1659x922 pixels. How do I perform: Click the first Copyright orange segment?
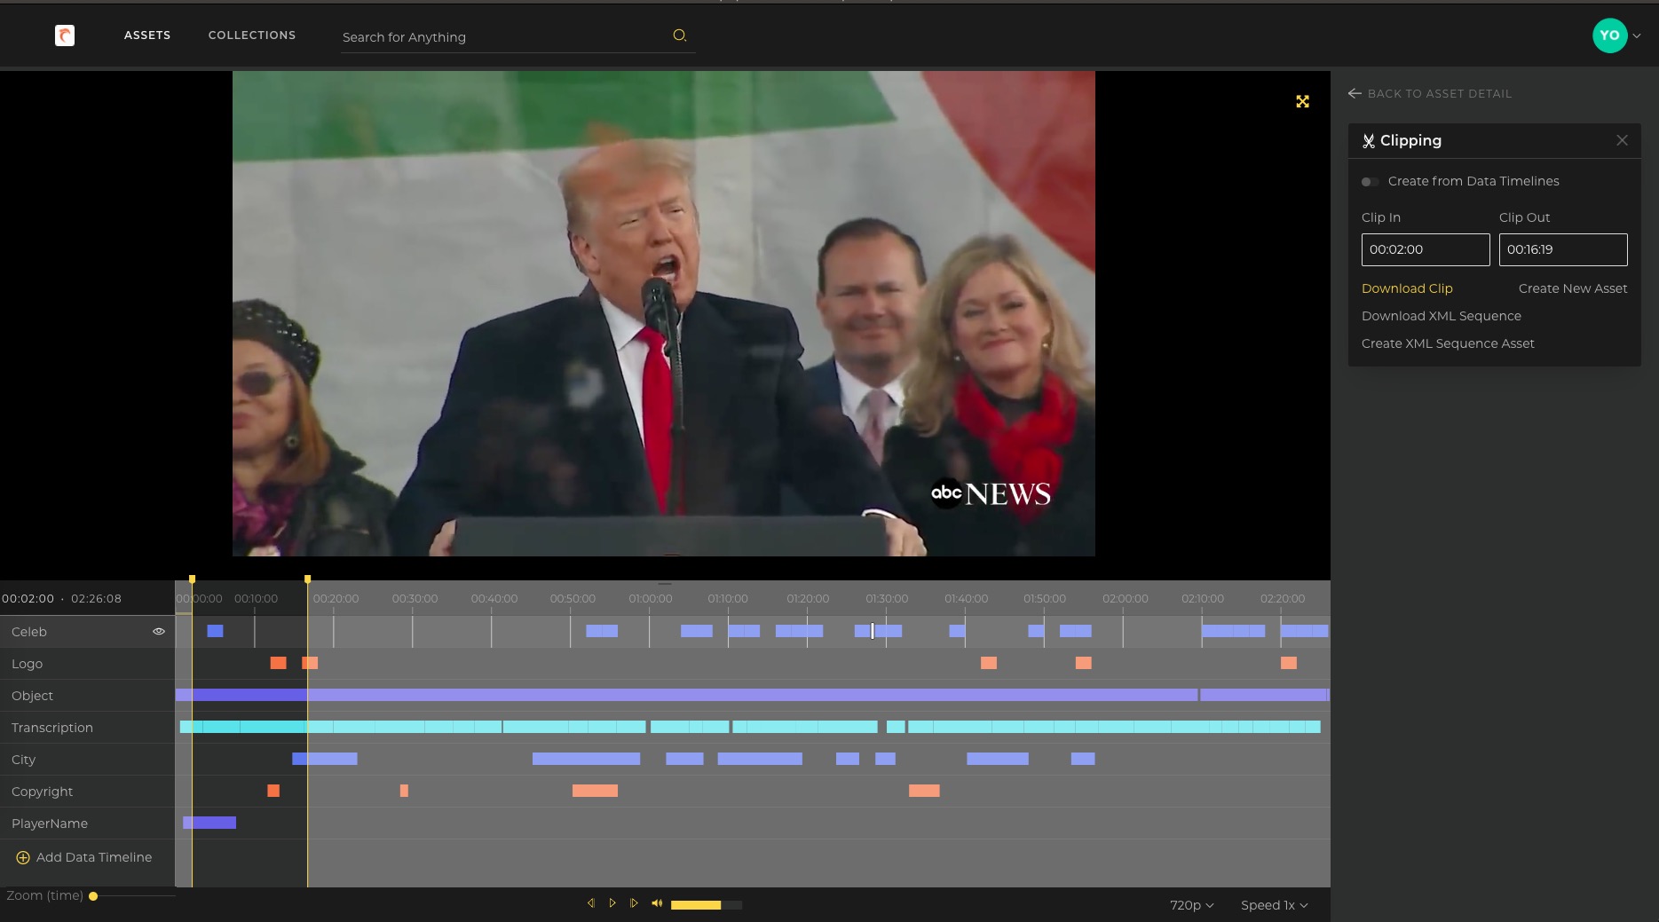click(x=273, y=791)
